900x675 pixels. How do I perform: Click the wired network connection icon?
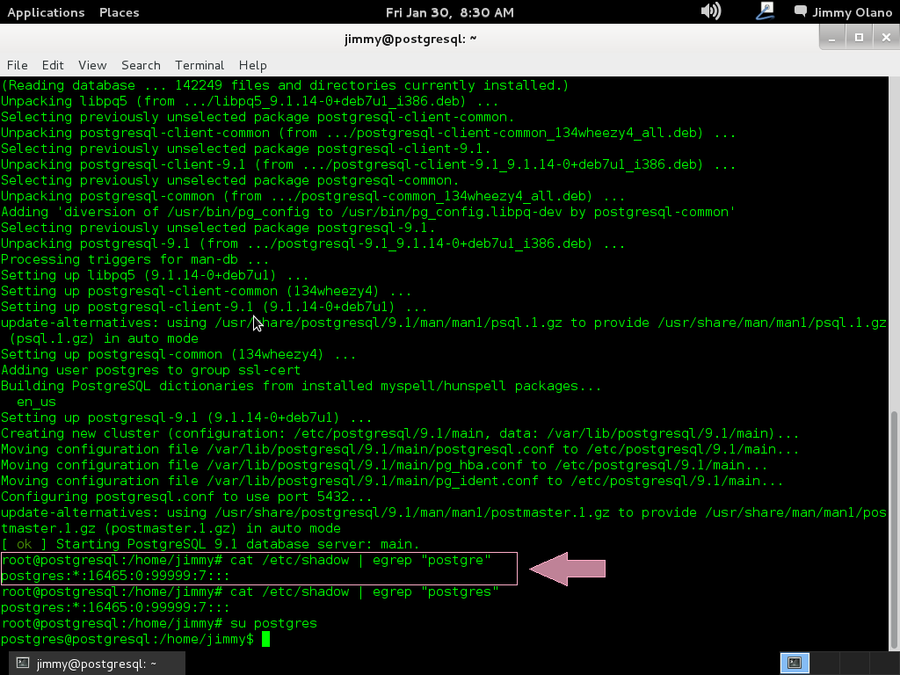pyautogui.click(x=765, y=11)
